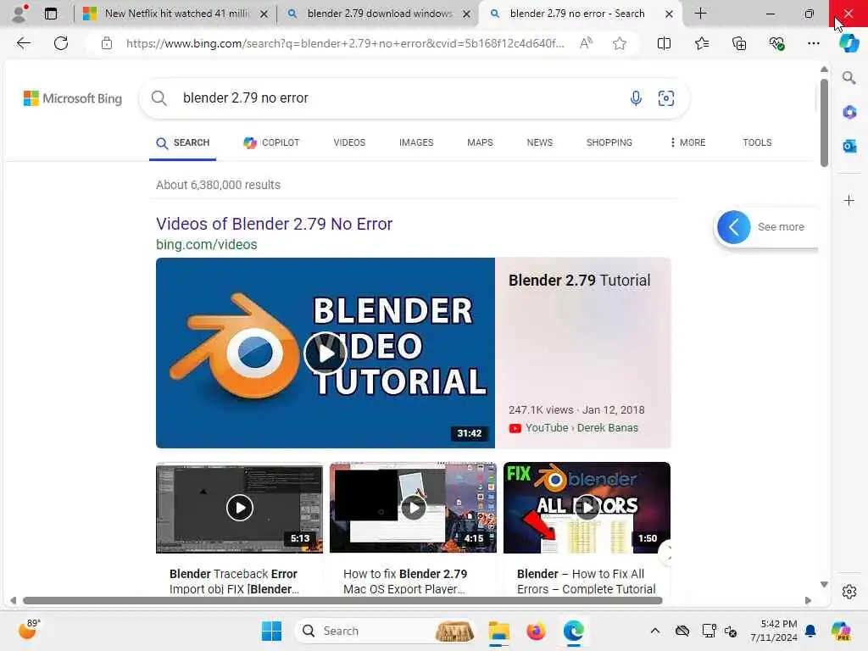Image resolution: width=868 pixels, height=651 pixels.
Task: Show hidden system tray icons chevron
Action: click(x=655, y=631)
